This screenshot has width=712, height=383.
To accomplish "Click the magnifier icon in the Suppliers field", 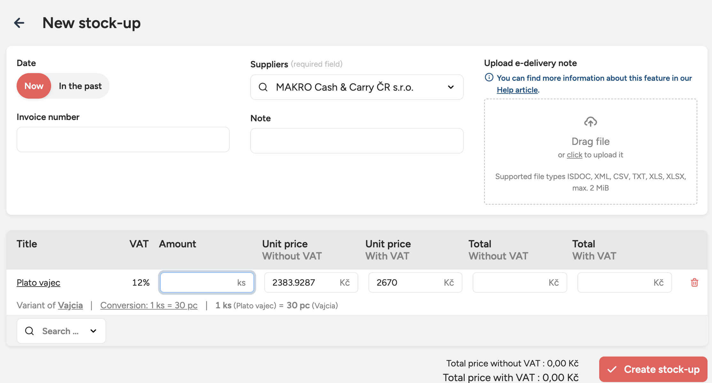I will point(263,87).
